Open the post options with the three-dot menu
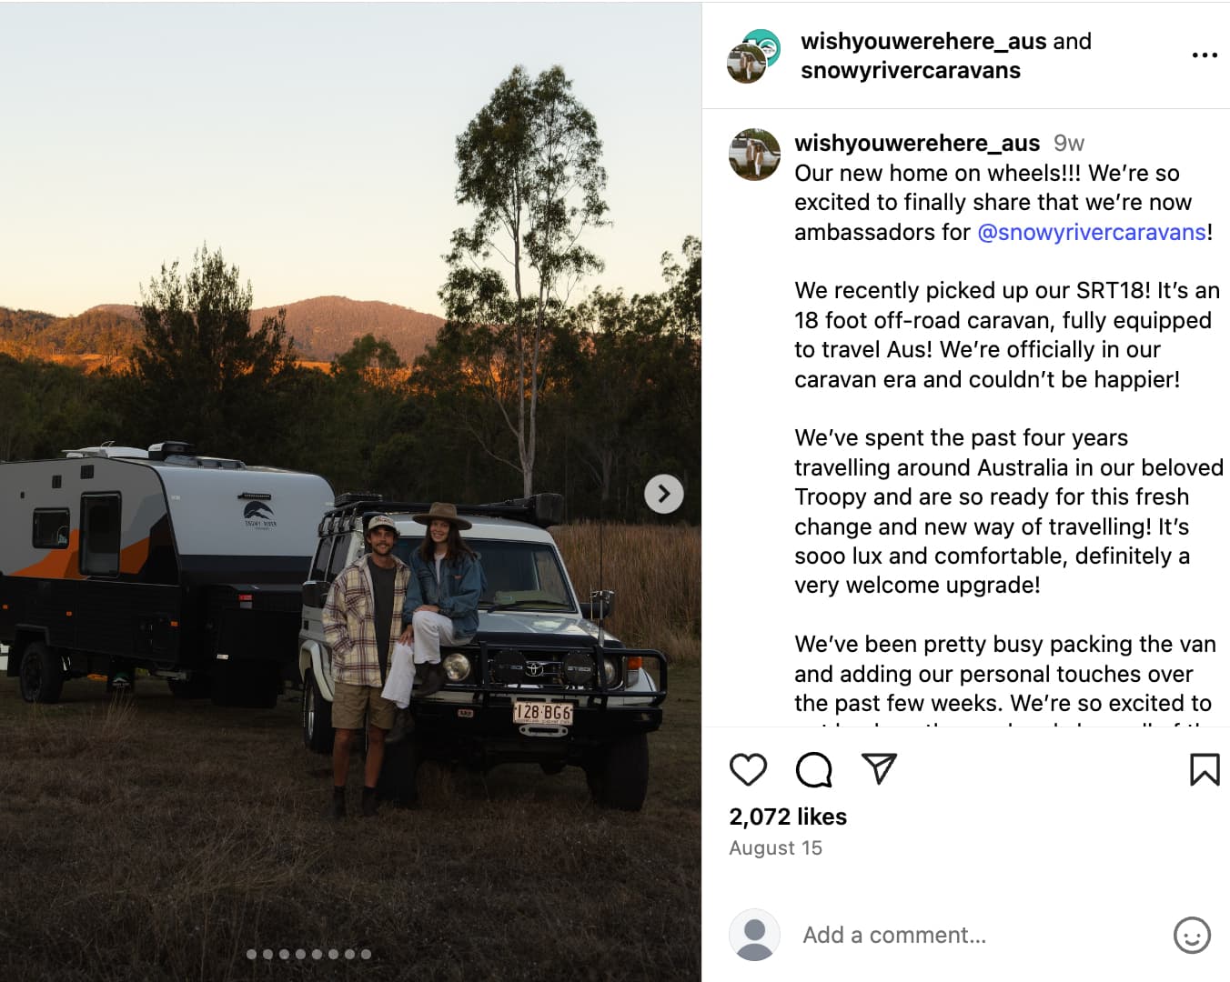Viewport: 1230px width, 982px height. 1205,55
